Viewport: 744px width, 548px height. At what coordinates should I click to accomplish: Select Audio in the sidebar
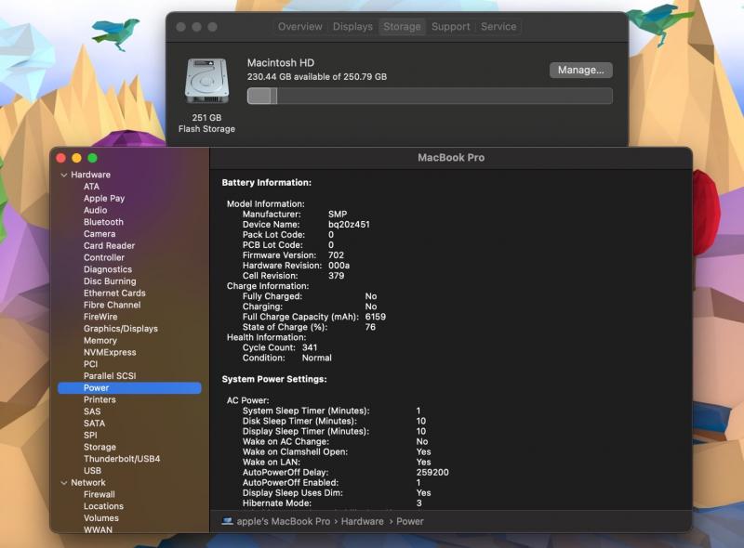tap(96, 211)
